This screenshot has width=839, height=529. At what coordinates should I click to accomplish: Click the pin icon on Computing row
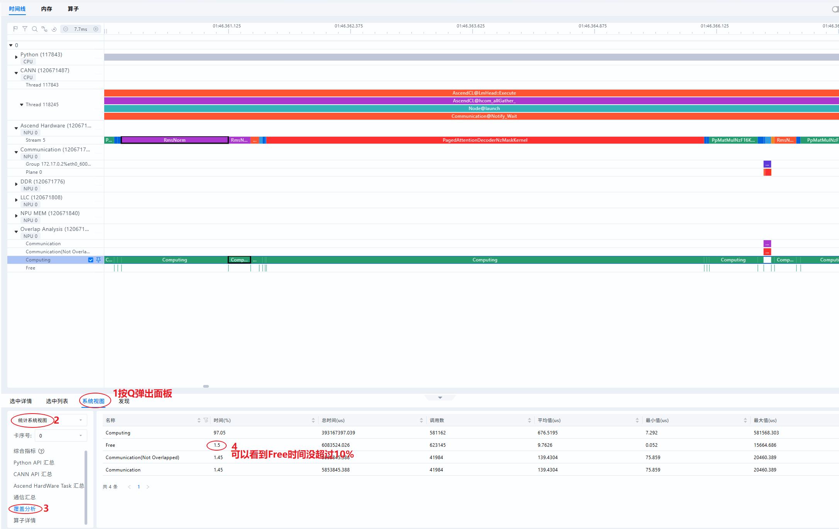[98, 260]
